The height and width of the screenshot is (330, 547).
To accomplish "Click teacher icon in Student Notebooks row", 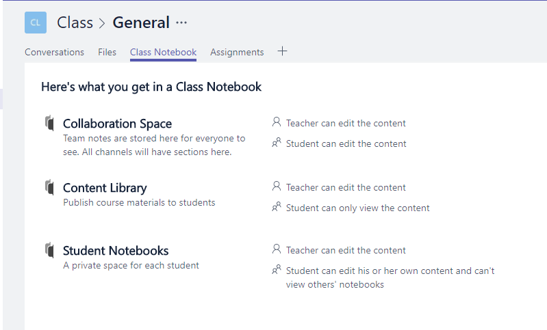I will click(277, 249).
